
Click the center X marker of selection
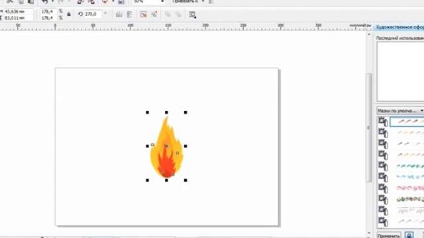coord(166,146)
